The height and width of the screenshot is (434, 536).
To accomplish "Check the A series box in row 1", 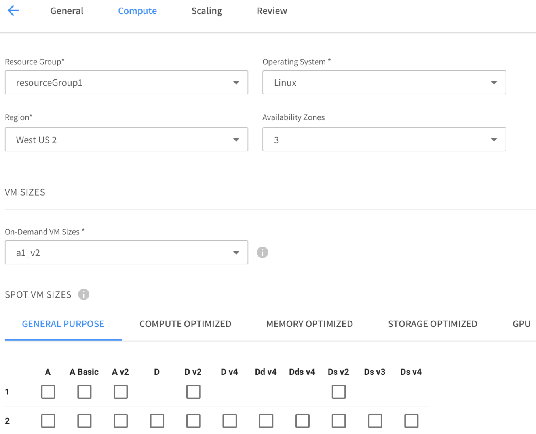I will 48,392.
